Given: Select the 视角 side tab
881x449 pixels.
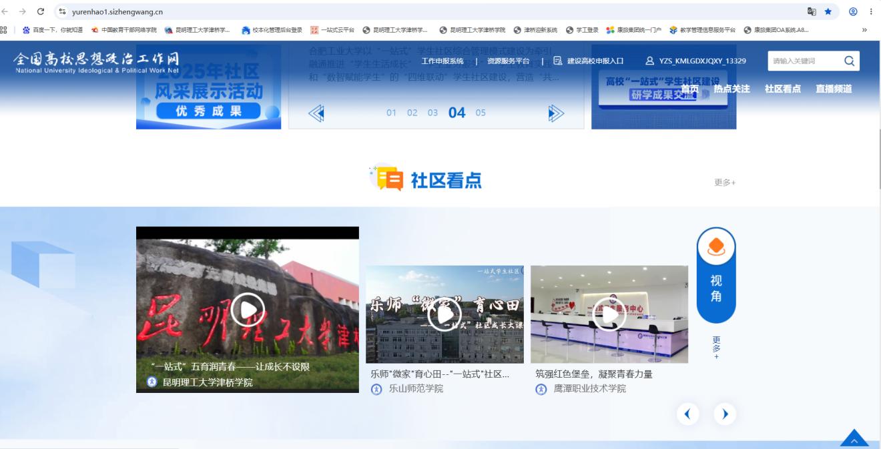Looking at the screenshot, I should 716,275.
